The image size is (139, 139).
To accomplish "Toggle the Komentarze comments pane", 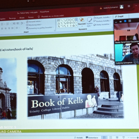I will click(92, 138).
